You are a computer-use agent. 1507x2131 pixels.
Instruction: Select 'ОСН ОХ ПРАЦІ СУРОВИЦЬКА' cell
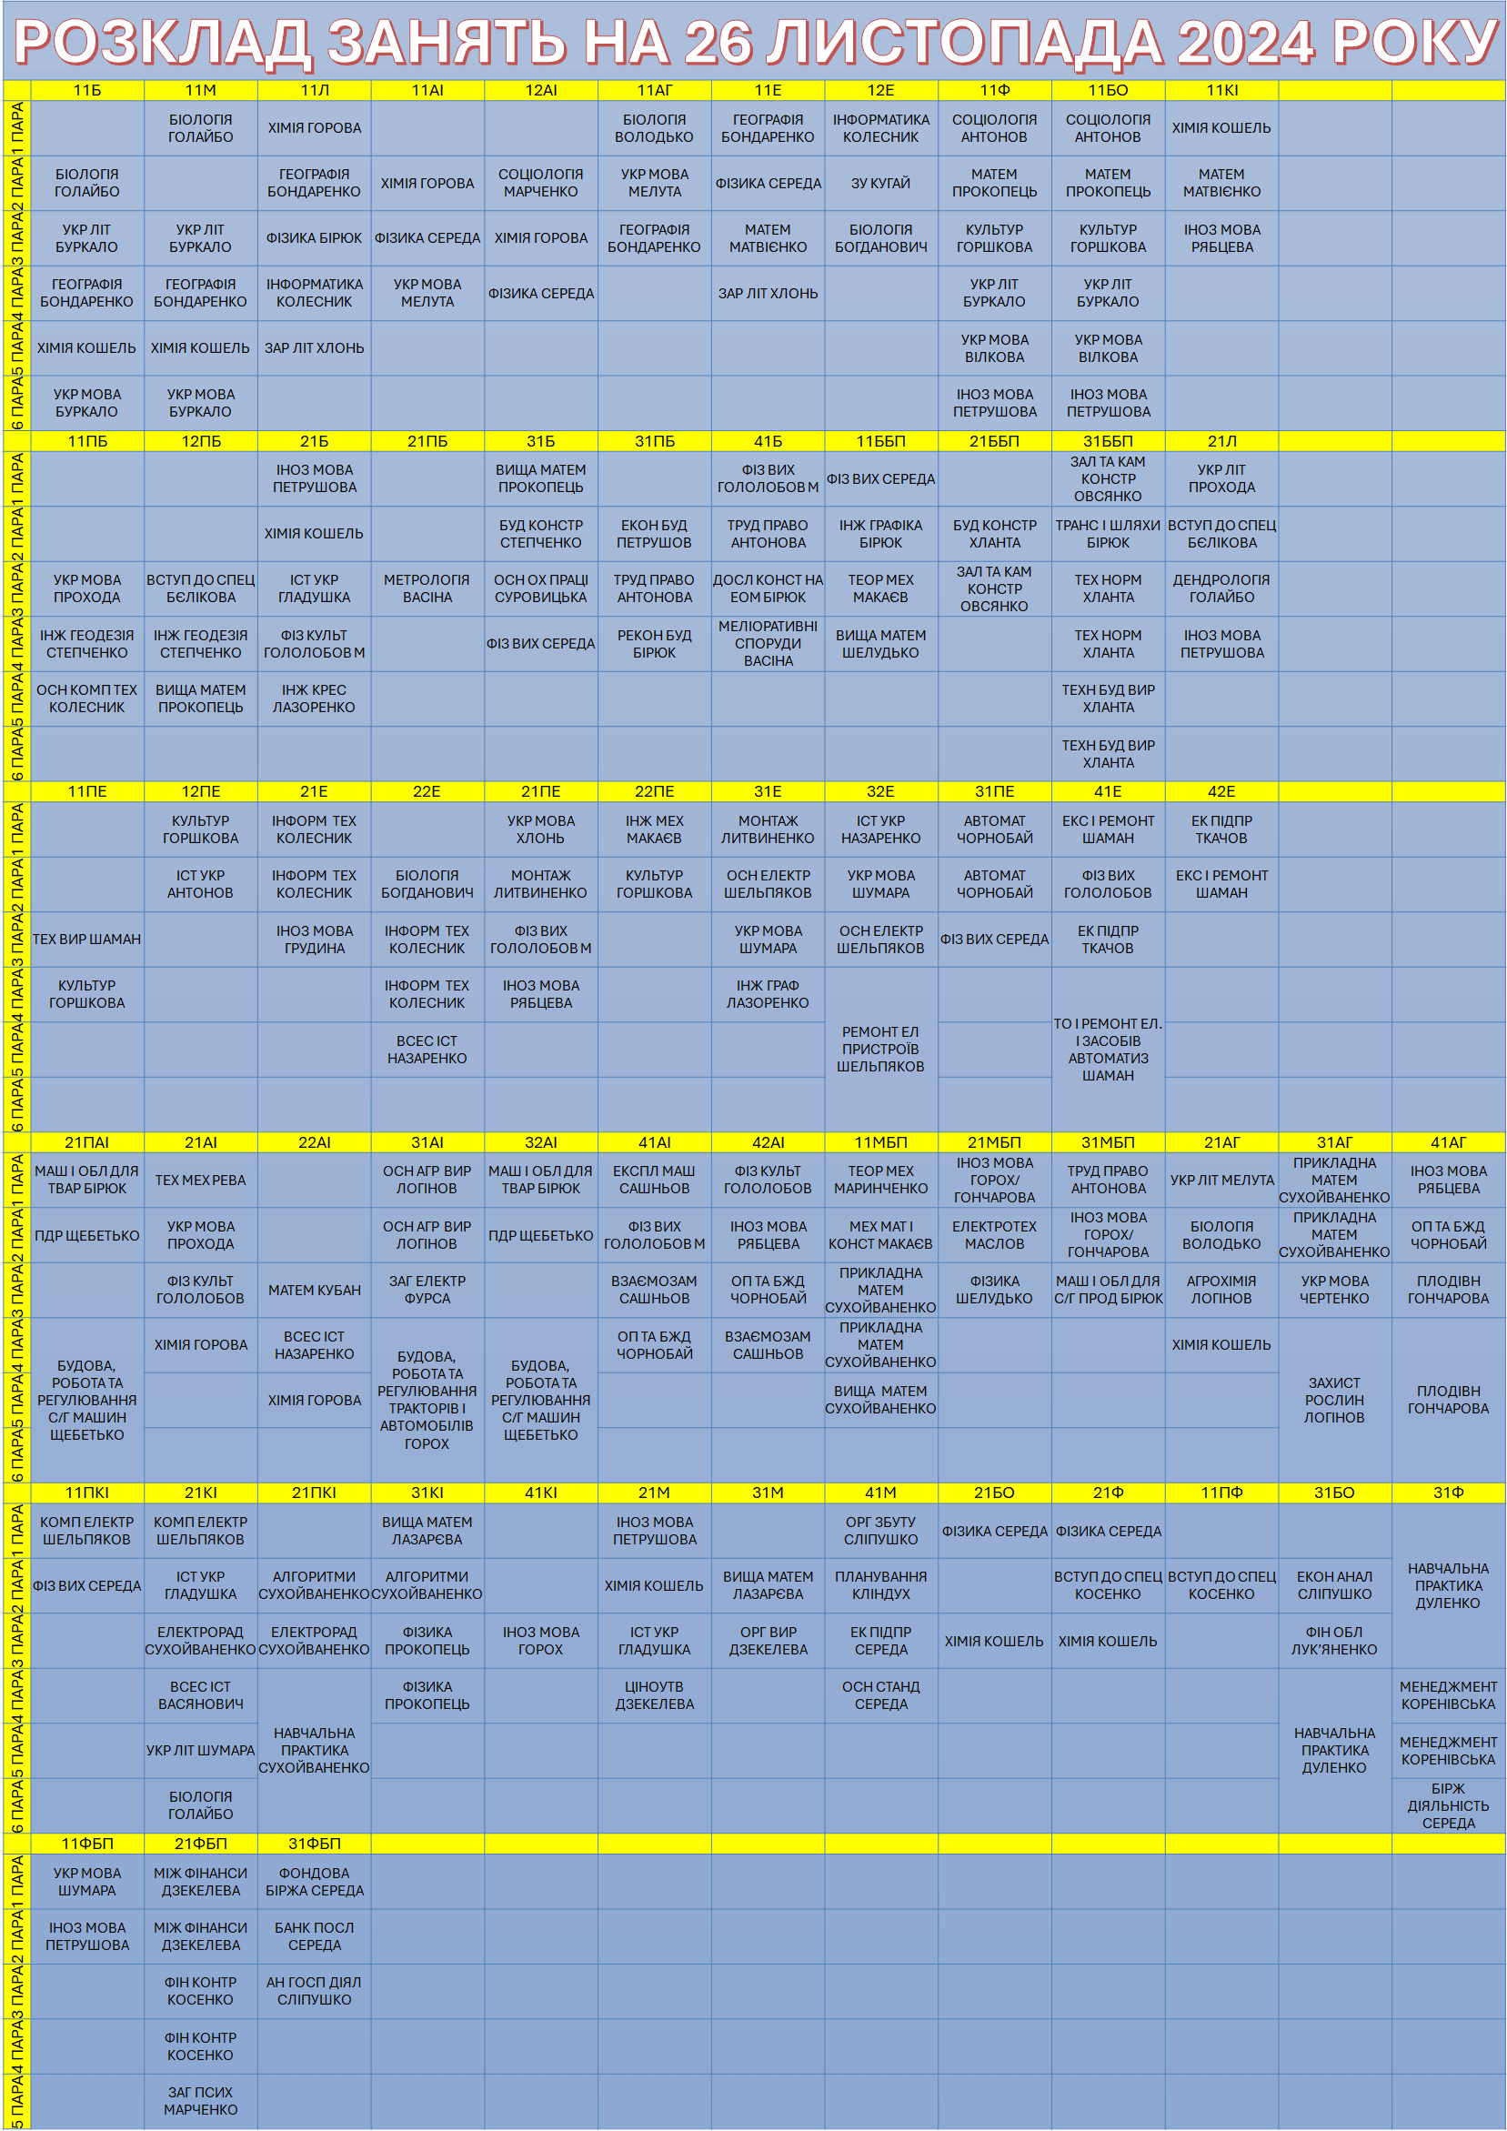[x=541, y=588]
